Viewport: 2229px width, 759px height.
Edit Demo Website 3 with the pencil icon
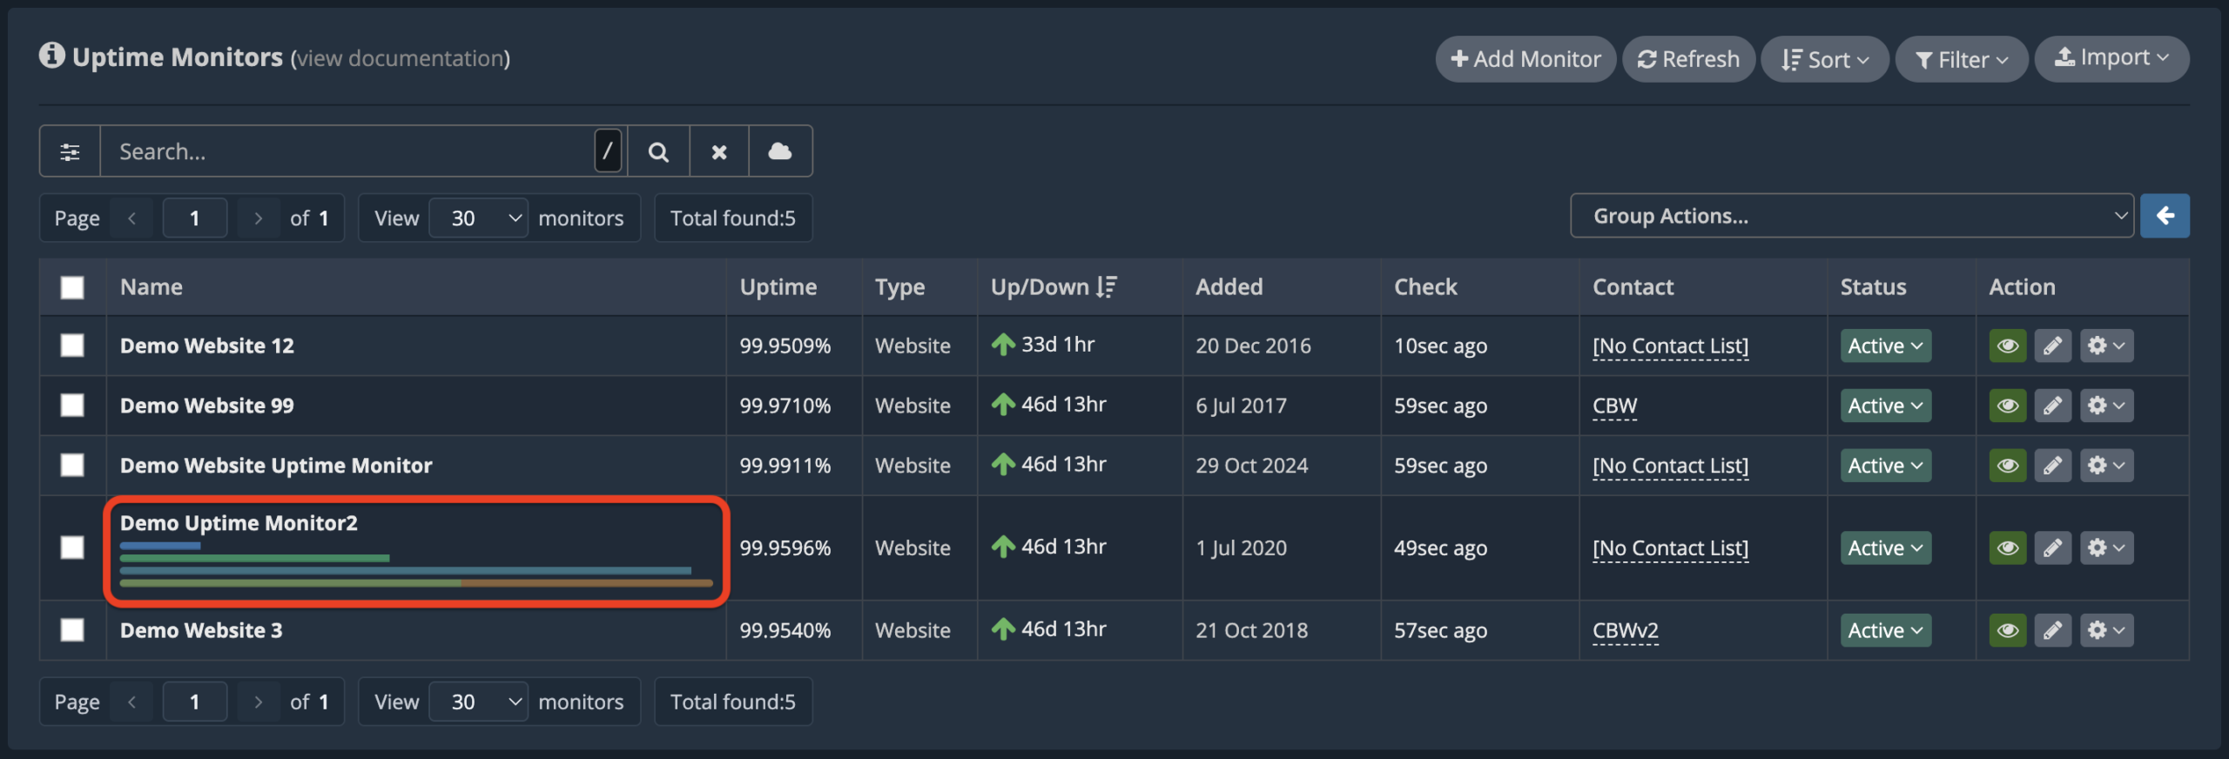coord(2052,630)
